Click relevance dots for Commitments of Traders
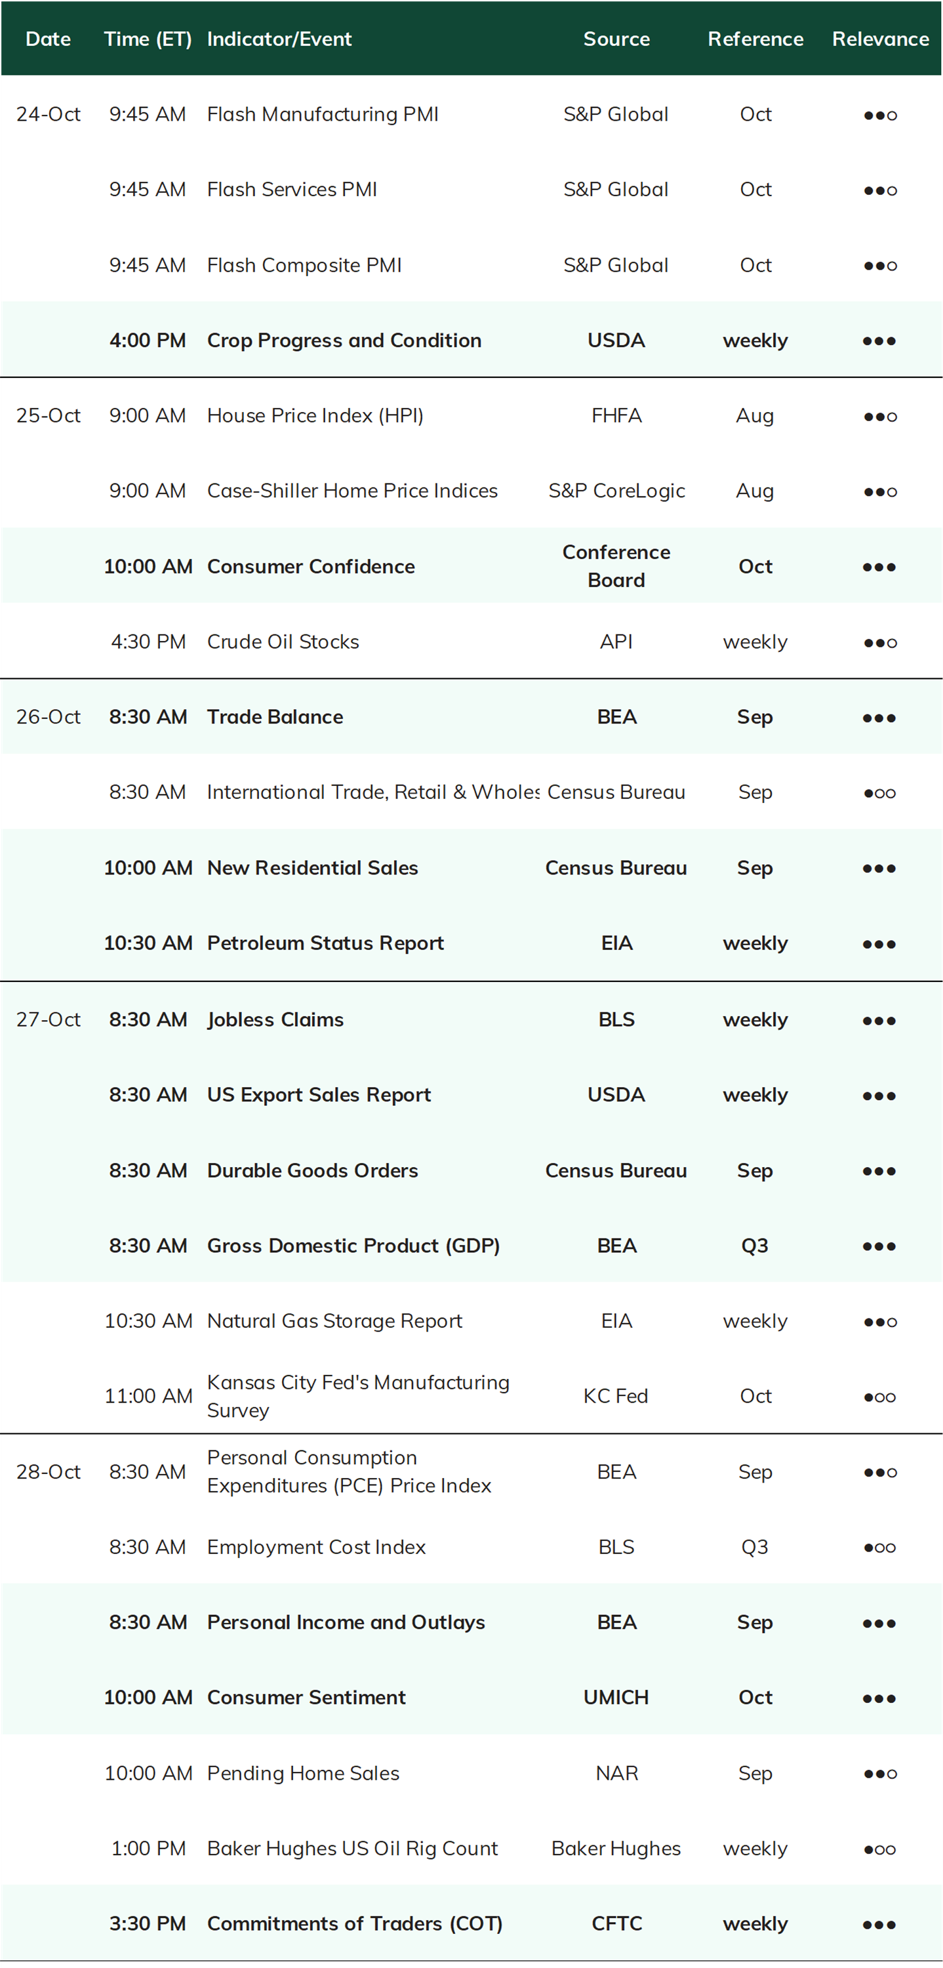 click(879, 1925)
